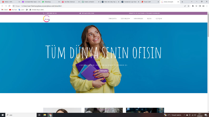Click the globe icon bookmark next to Çevir
The height and width of the screenshot is (117, 209).
27,10
